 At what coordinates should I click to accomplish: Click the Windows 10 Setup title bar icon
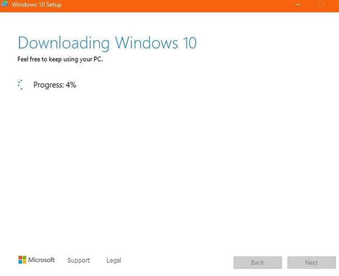4,4
